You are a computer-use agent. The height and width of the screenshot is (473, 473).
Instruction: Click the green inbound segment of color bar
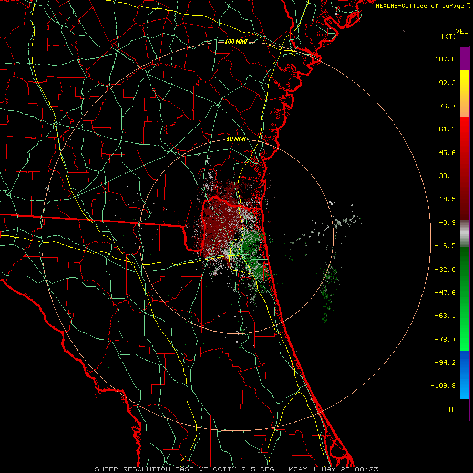point(464,299)
